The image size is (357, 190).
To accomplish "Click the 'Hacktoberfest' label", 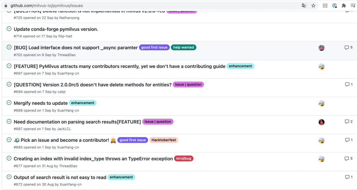I will pyautogui.click(x=164, y=140).
